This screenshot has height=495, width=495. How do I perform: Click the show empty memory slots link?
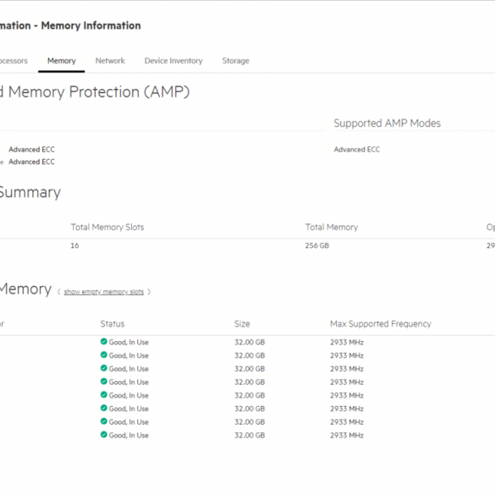(x=103, y=292)
